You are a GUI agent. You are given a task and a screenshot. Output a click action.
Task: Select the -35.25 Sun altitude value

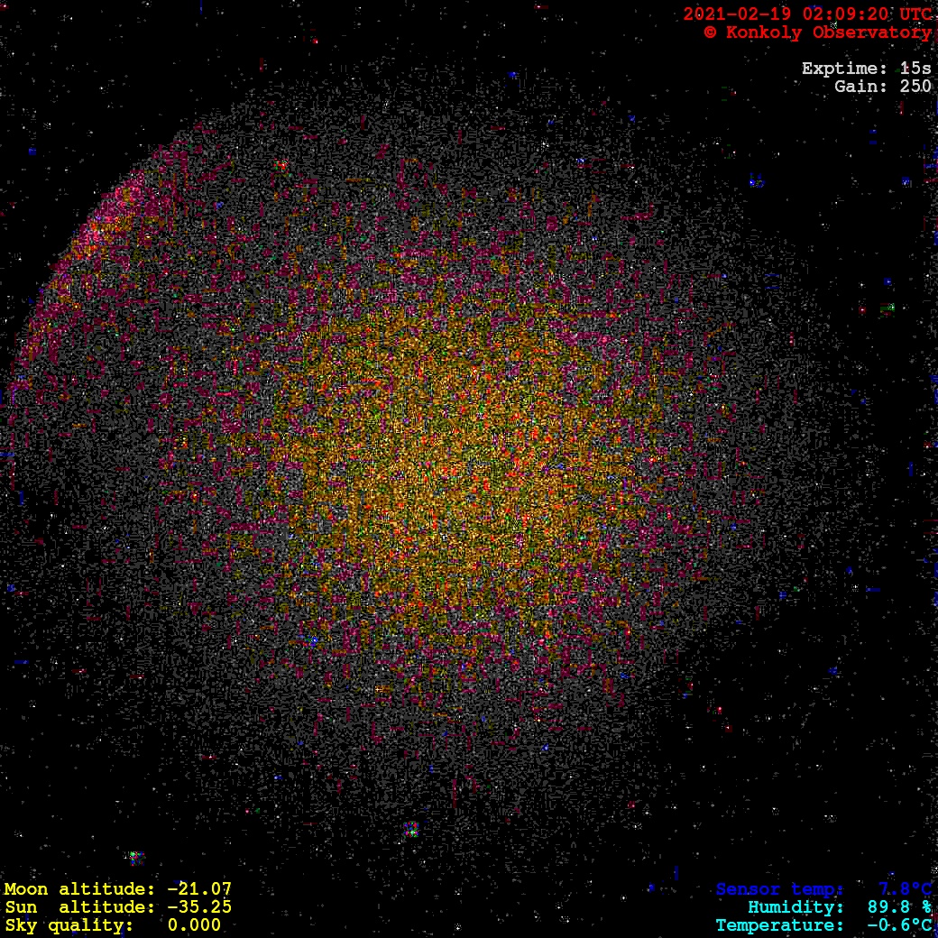click(x=199, y=907)
